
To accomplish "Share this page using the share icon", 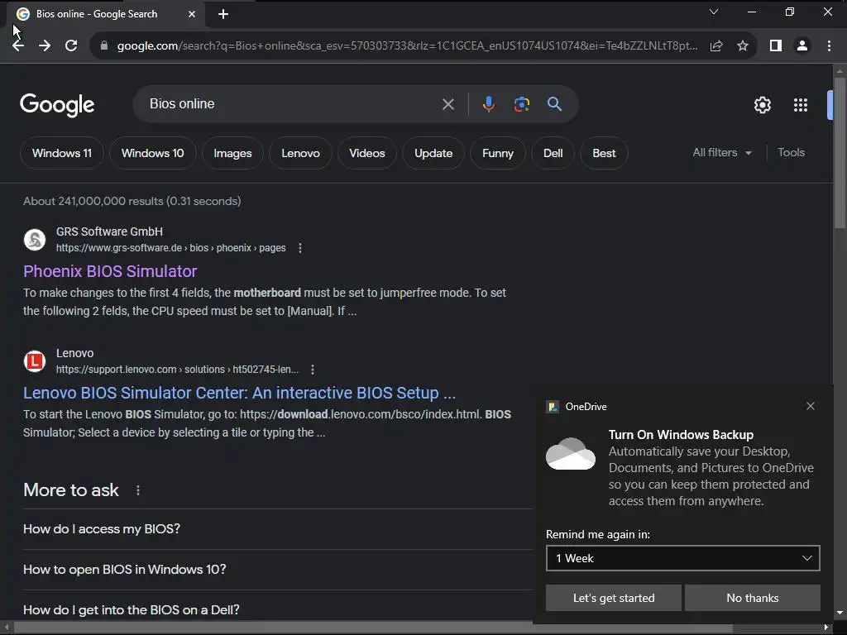I will click(716, 46).
